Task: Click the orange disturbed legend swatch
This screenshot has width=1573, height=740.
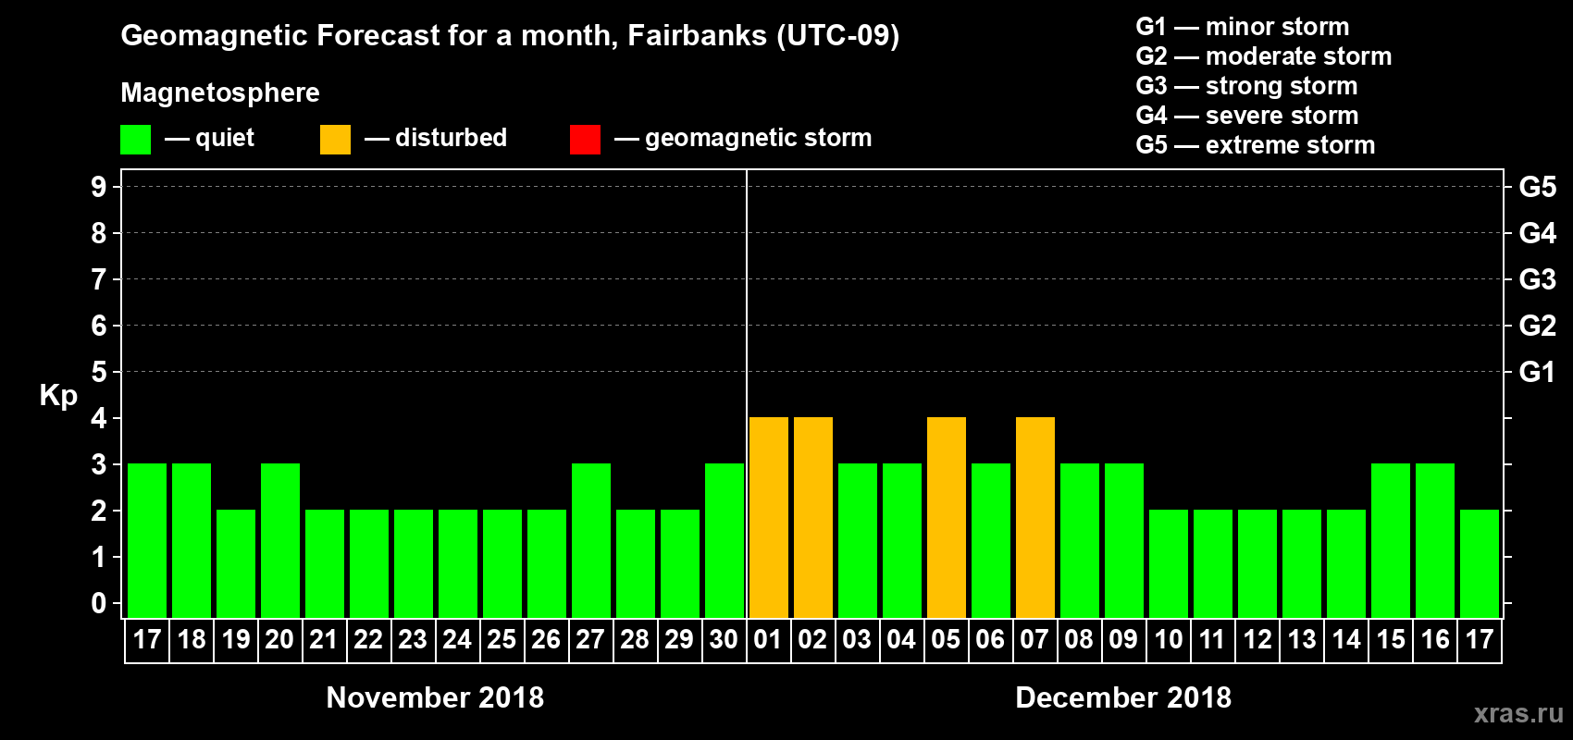Action: [335, 140]
